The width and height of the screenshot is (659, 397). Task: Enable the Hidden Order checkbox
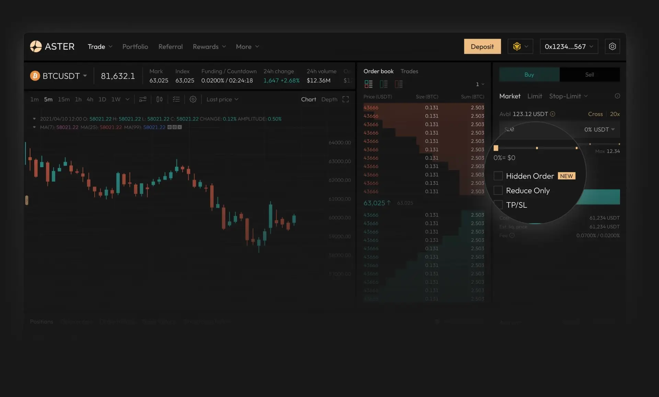(498, 176)
